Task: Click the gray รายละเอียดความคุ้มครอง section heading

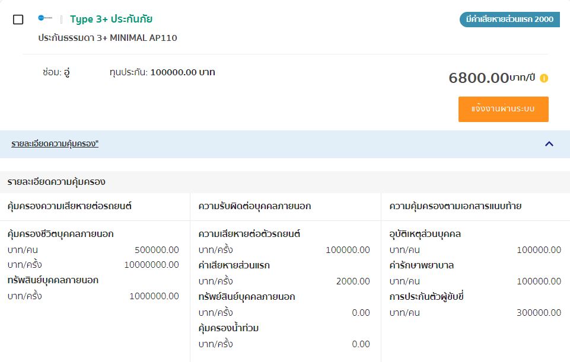Action: [x=56, y=181]
